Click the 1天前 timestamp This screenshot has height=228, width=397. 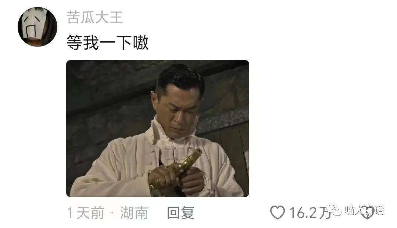[86, 213]
